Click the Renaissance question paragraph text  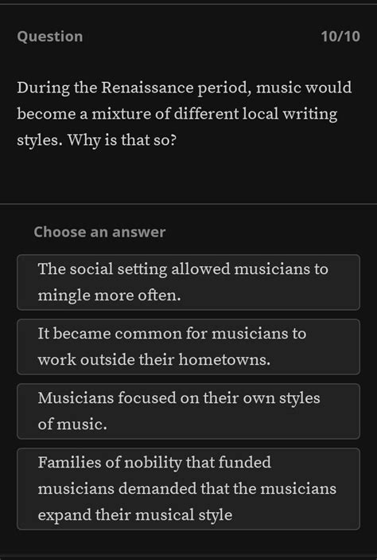coord(185,114)
